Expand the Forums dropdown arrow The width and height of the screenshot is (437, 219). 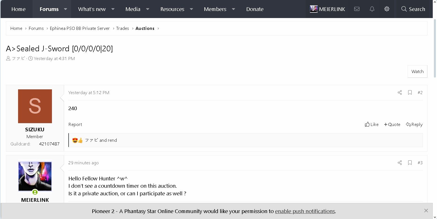point(65,9)
